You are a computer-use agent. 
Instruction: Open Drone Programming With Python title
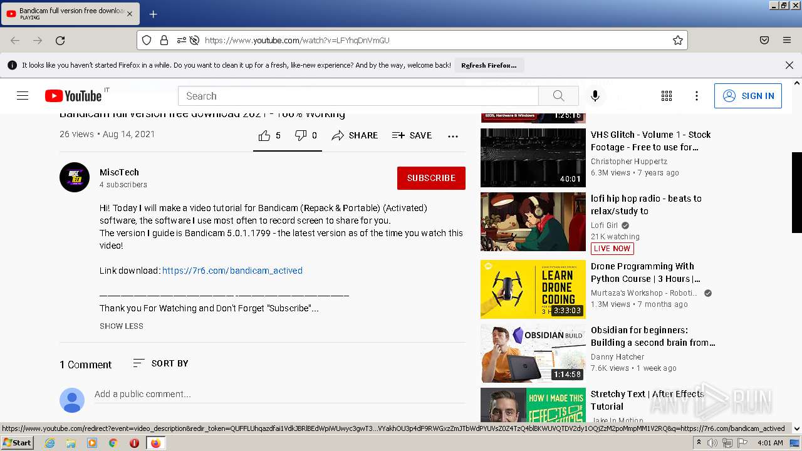point(645,272)
